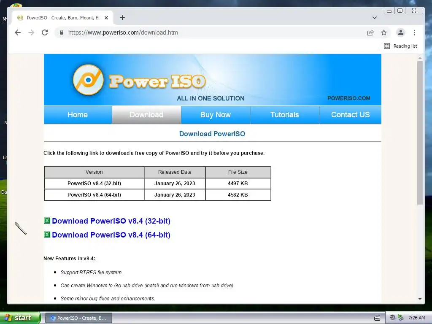432x324 pixels.
Task: Select the PowerISO v8.4 (32-bit) table cell
Action: (x=94, y=184)
